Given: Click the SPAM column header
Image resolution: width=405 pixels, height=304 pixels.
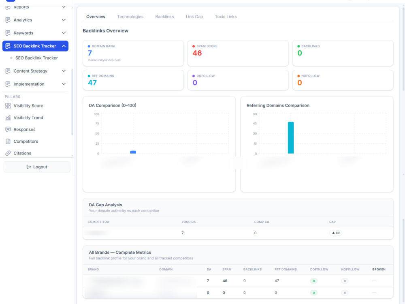Looking at the screenshot, I should pyautogui.click(x=227, y=270).
